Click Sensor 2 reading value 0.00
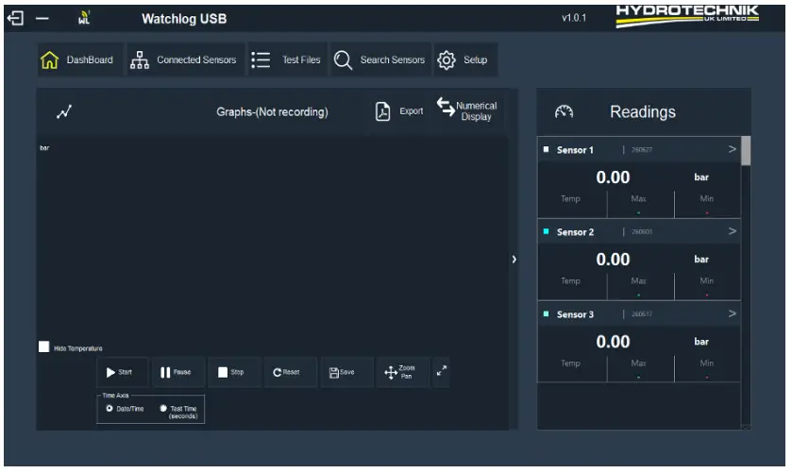 [x=613, y=260]
